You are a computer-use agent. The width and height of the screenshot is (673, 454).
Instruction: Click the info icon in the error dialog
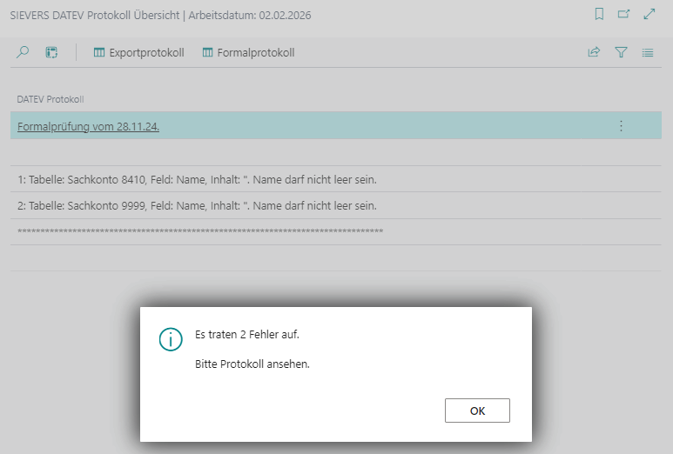[x=171, y=339]
